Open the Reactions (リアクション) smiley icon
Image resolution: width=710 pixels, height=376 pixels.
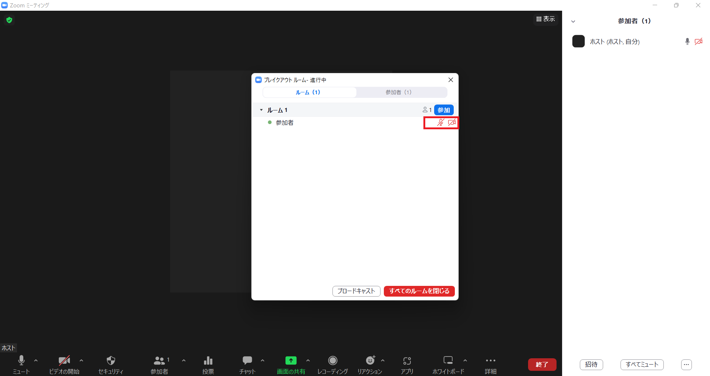click(370, 360)
